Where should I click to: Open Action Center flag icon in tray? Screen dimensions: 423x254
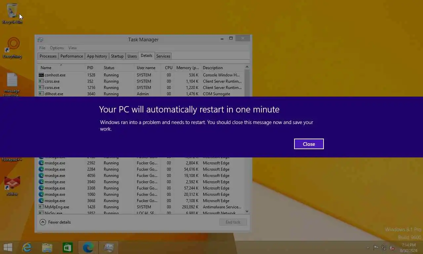click(376, 248)
